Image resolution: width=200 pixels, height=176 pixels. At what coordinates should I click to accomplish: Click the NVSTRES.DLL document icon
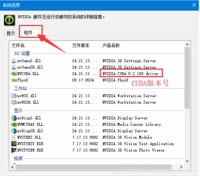tap(14, 137)
